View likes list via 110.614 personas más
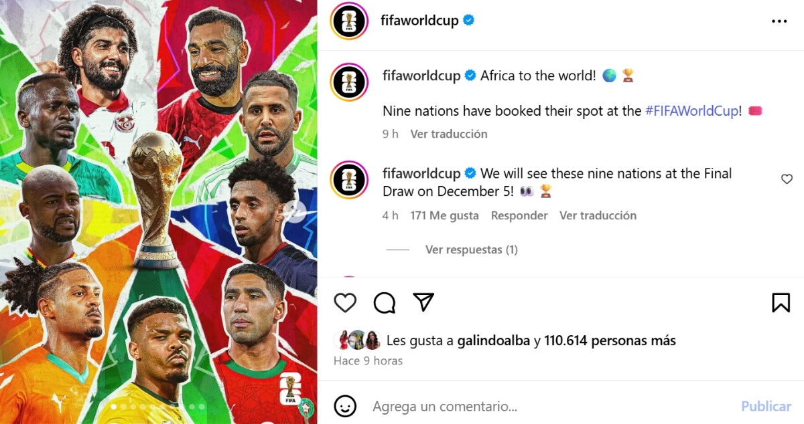The image size is (804, 424). click(x=610, y=340)
